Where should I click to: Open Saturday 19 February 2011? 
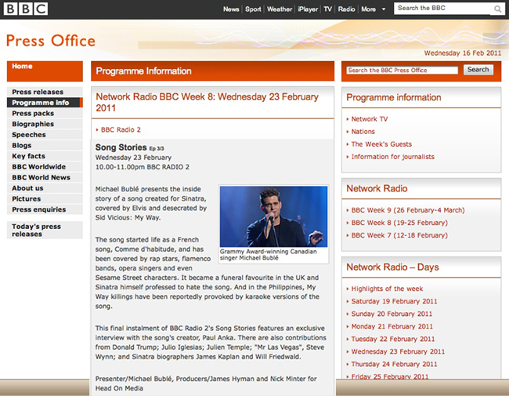tap(394, 301)
